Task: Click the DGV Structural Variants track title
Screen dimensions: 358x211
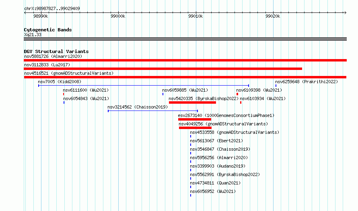Action: (x=56, y=51)
